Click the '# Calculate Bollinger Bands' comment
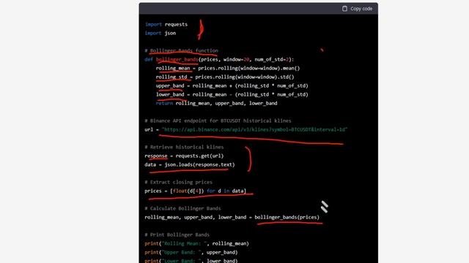Screen dimensions: 469x263 coord(182,208)
